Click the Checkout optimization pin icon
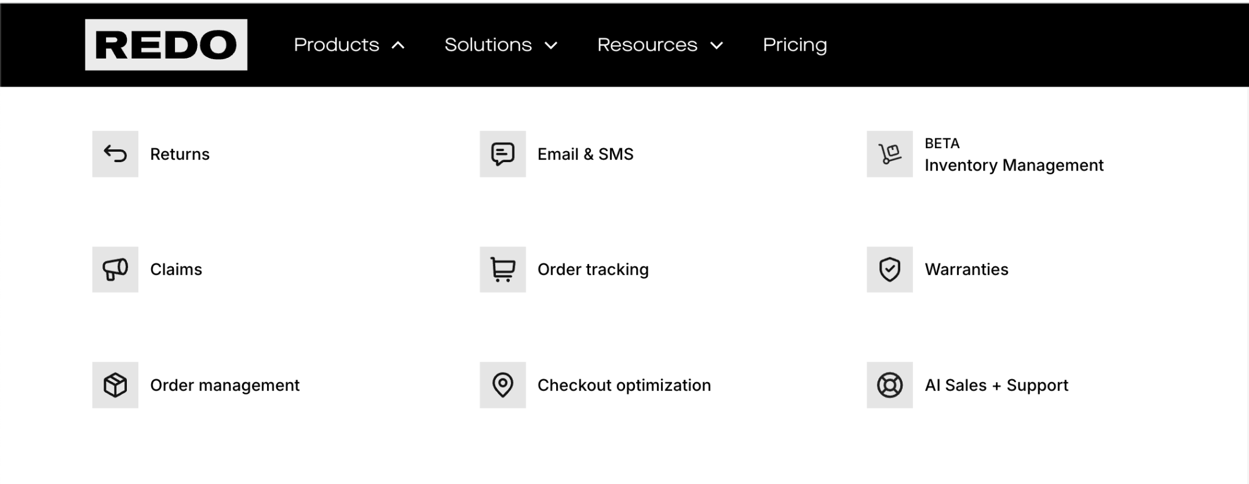 [503, 385]
